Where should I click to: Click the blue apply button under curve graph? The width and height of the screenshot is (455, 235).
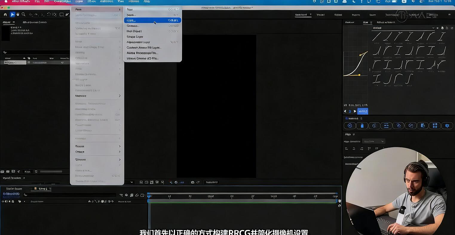(363, 111)
